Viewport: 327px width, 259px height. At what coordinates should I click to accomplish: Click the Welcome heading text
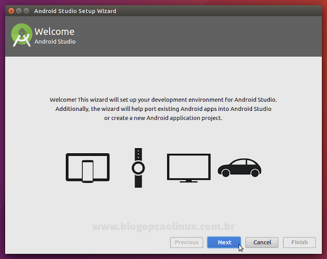pos(55,32)
